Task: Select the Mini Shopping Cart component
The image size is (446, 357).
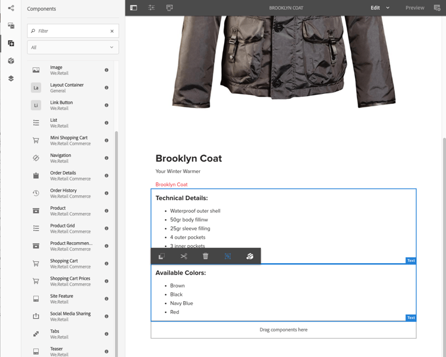Action: click(x=71, y=140)
